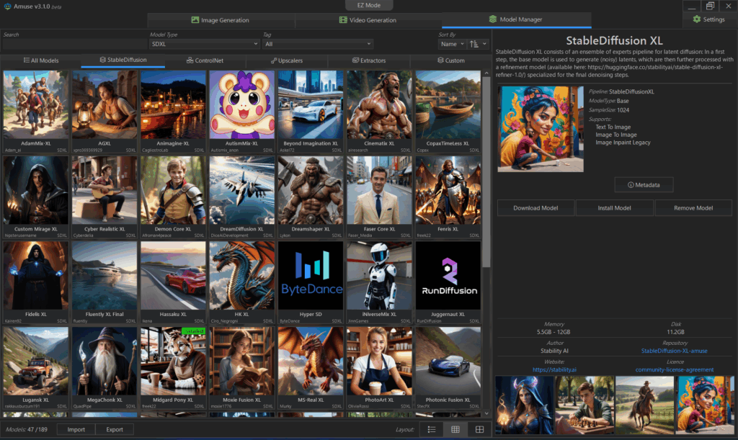Viewport: 738px width, 440px height.
Task: Select the Model Manager tab
Action: pyautogui.click(x=516, y=19)
